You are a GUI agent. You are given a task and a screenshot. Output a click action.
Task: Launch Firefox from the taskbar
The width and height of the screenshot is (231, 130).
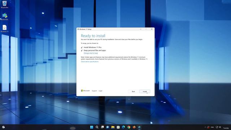click(134, 127)
